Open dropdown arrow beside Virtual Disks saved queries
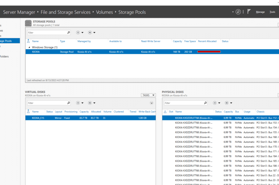The image size is (279, 185). (x=94, y=103)
